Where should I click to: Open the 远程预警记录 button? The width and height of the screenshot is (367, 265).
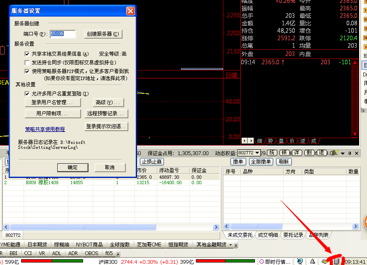(x=106, y=114)
